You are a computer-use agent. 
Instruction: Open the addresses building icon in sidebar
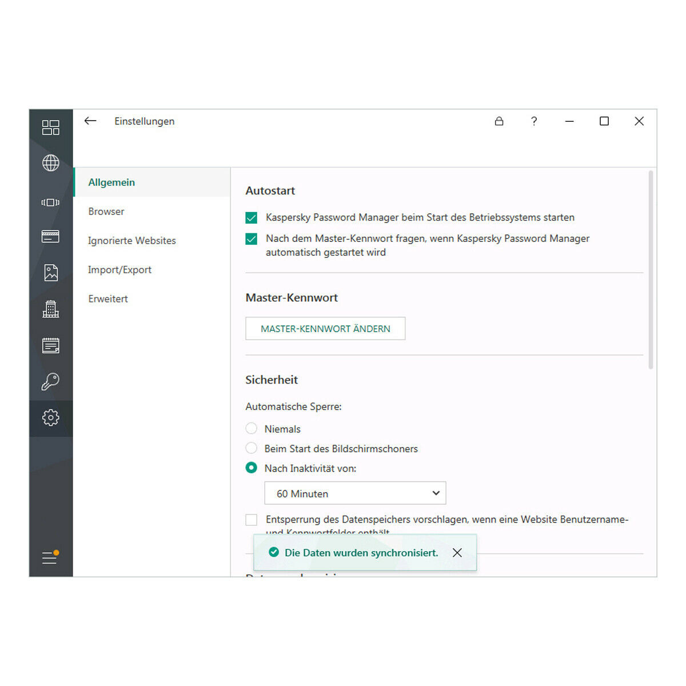pyautogui.click(x=50, y=309)
